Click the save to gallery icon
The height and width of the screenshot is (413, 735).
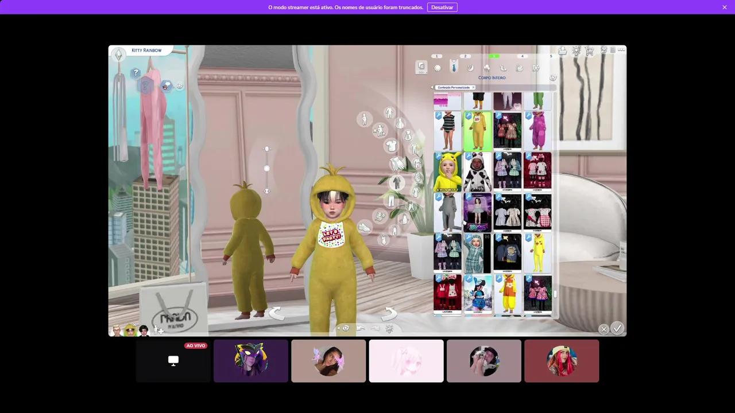[563, 51]
